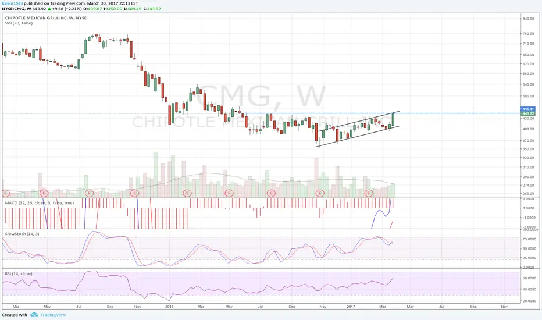Click the 75.0000 level on the SlowStoch axis
This screenshot has width=542, height=320.
[x=529, y=239]
